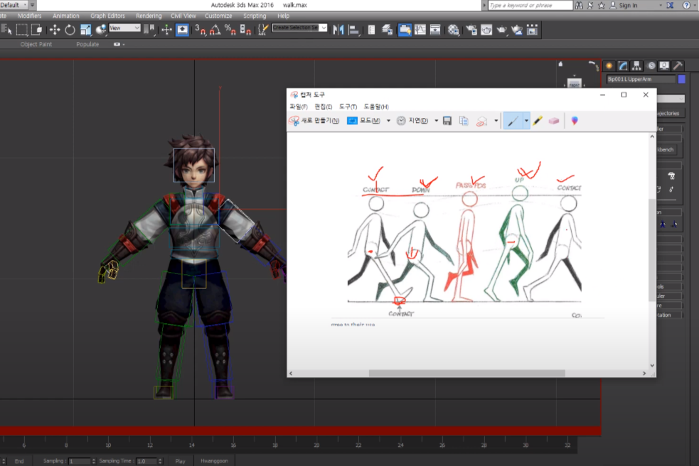
Task: Click the Mirror tool icon
Action: pyautogui.click(x=338, y=30)
